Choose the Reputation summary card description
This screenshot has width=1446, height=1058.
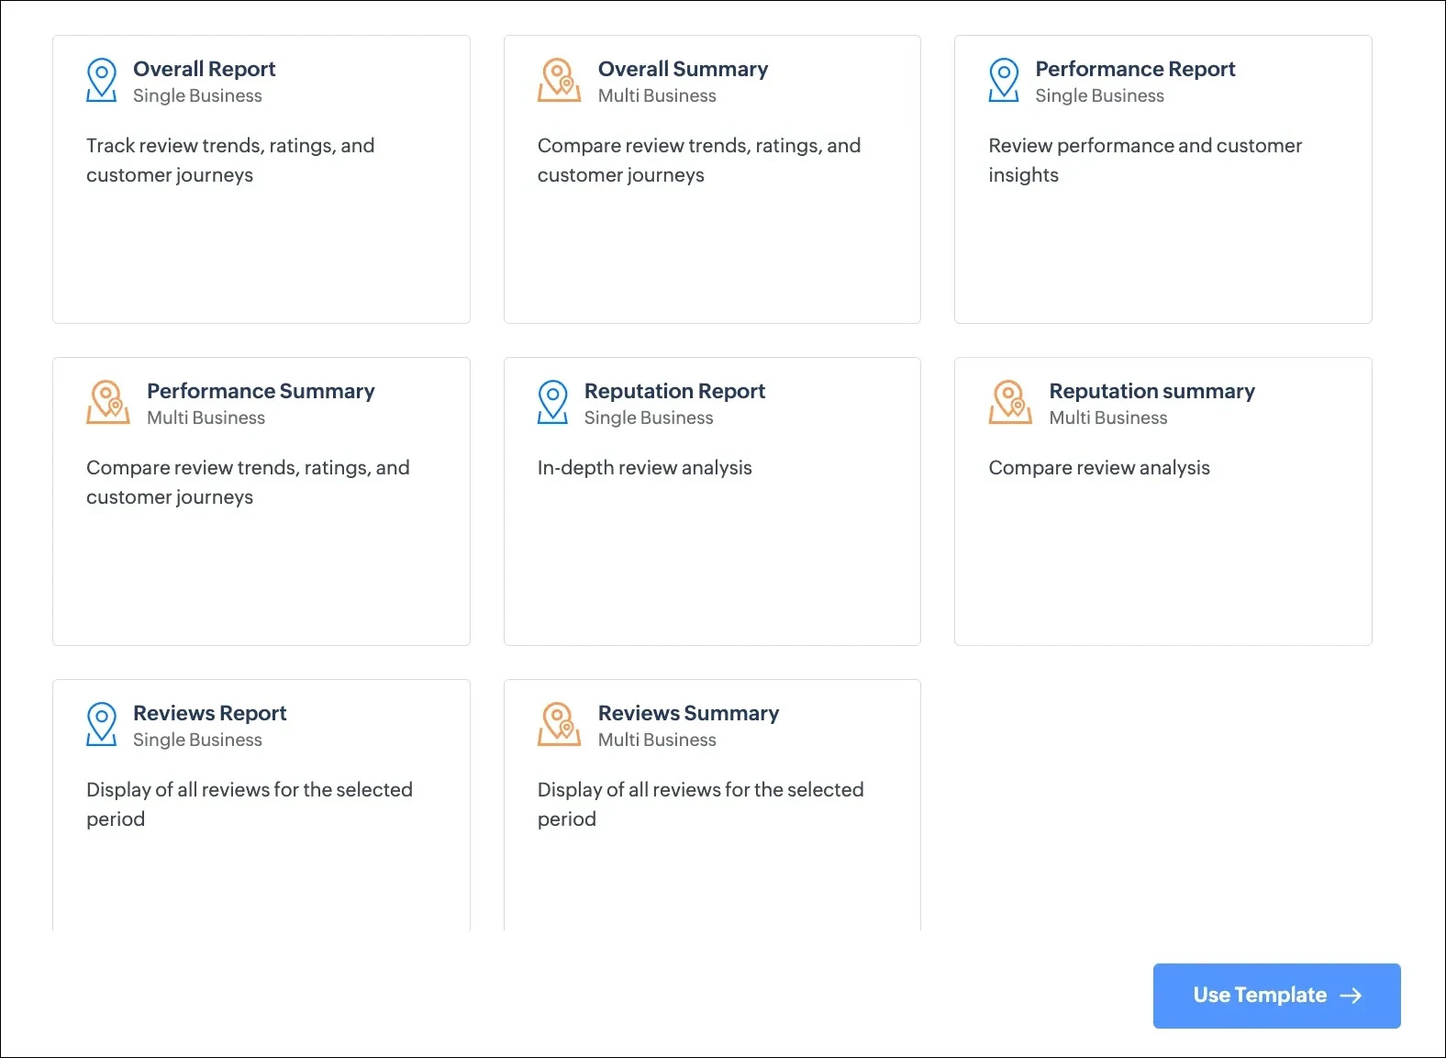(1098, 468)
